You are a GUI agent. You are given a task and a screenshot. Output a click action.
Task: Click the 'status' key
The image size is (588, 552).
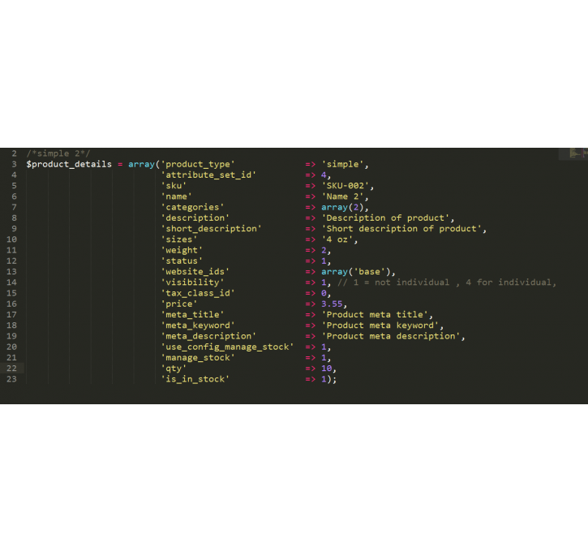pyautogui.click(x=182, y=261)
